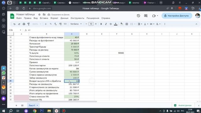The image size is (201, 113).
Task: Click the browser back arrow
Action: pos(11,8)
